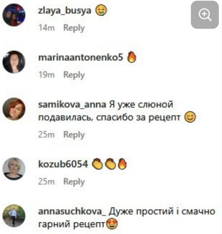Screen dimensions: 222x234
Task: View samikova_anna's profile photo
Action: pos(14,109)
